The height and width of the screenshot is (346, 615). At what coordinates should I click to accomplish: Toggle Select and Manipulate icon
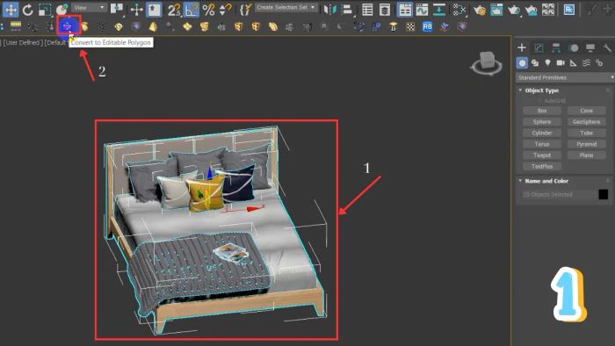[136, 10]
